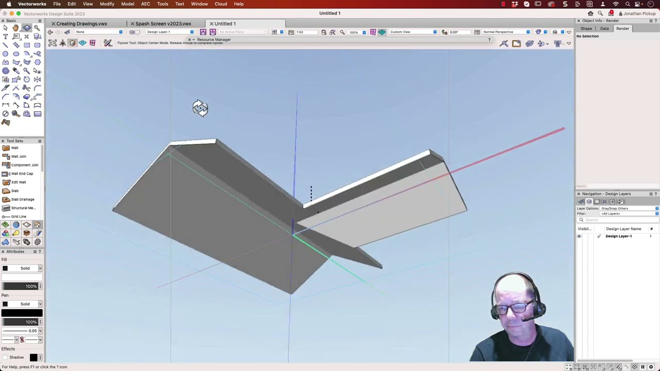Switch to the Shape tab
The image size is (660, 371).
tap(586, 29)
